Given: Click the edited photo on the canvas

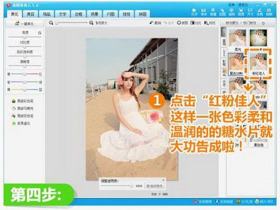Looking at the screenshot, I should click(x=132, y=109).
